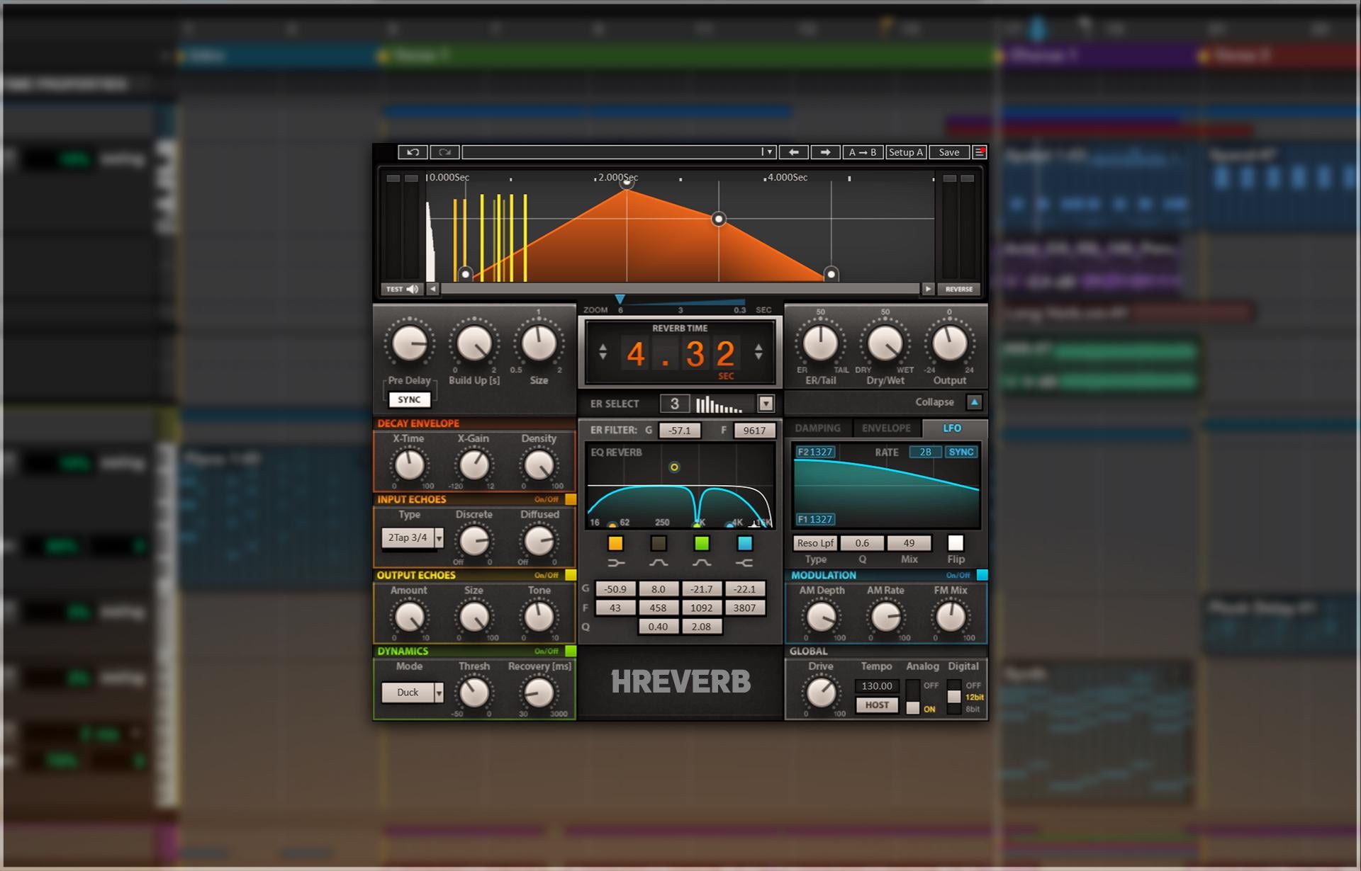Open the red menu icon next to Save
Screen dimensions: 1361x871
click(980, 152)
